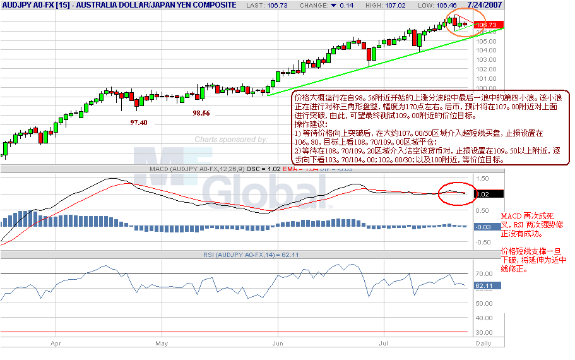Click the Jul label on time axis
This screenshot has height=360, width=575.
click(384, 344)
